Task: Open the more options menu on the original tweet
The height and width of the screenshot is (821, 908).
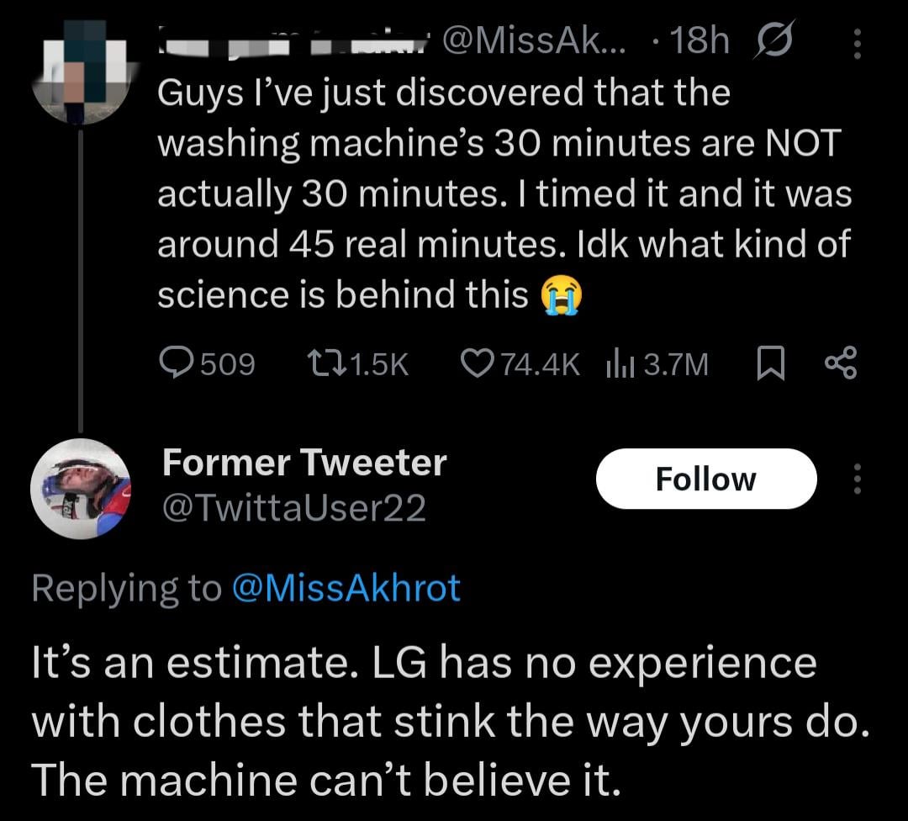Action: coord(857,42)
